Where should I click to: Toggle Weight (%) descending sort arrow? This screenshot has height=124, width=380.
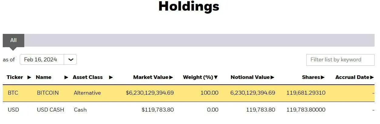point(216,77)
